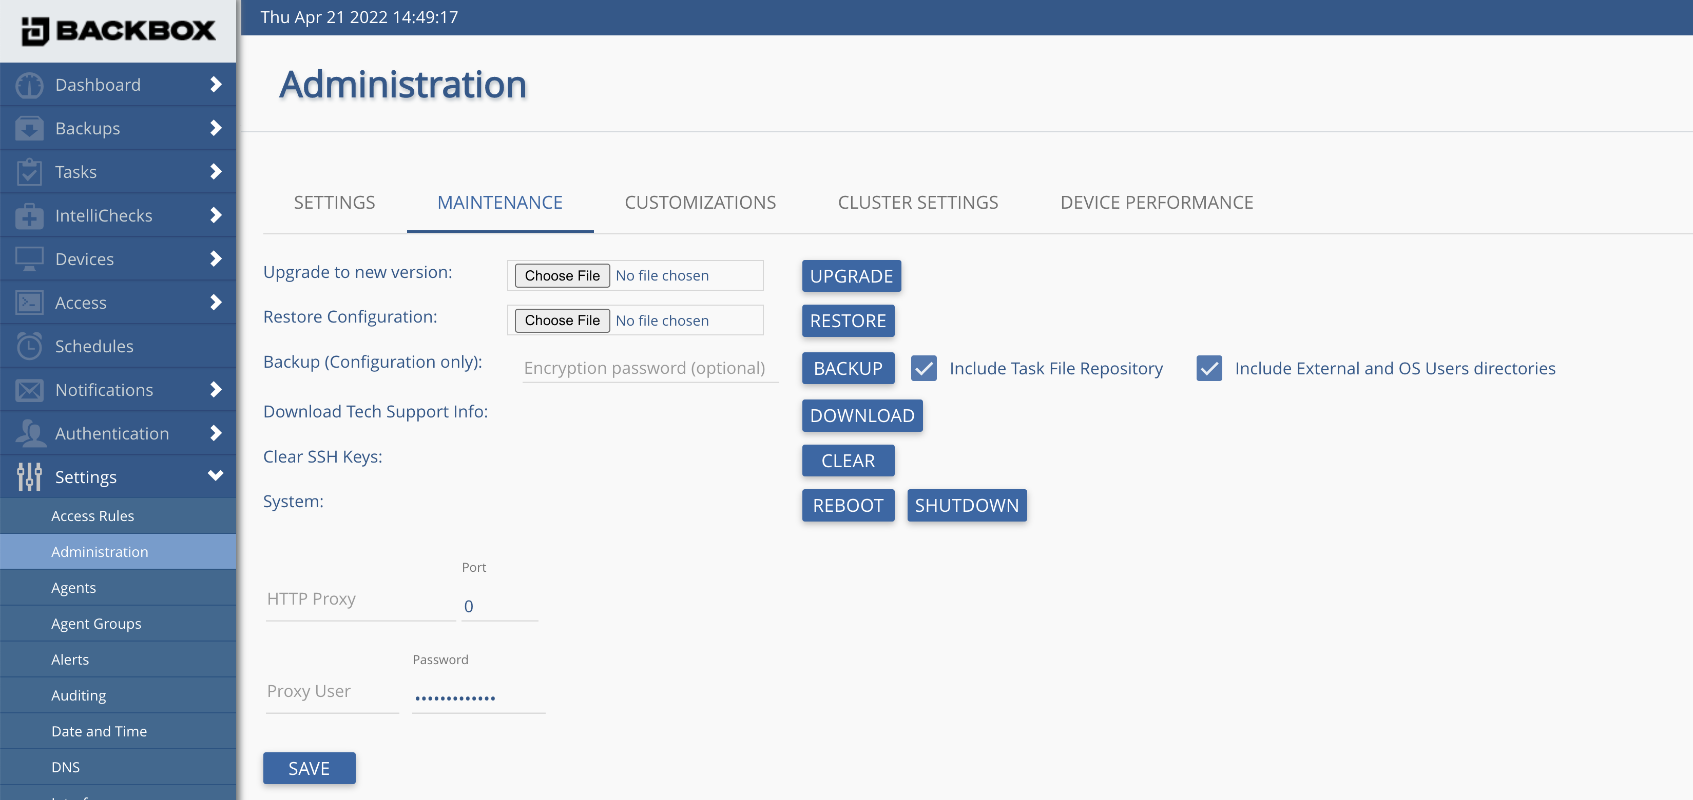Expand the Devices menu arrow

coord(216,259)
